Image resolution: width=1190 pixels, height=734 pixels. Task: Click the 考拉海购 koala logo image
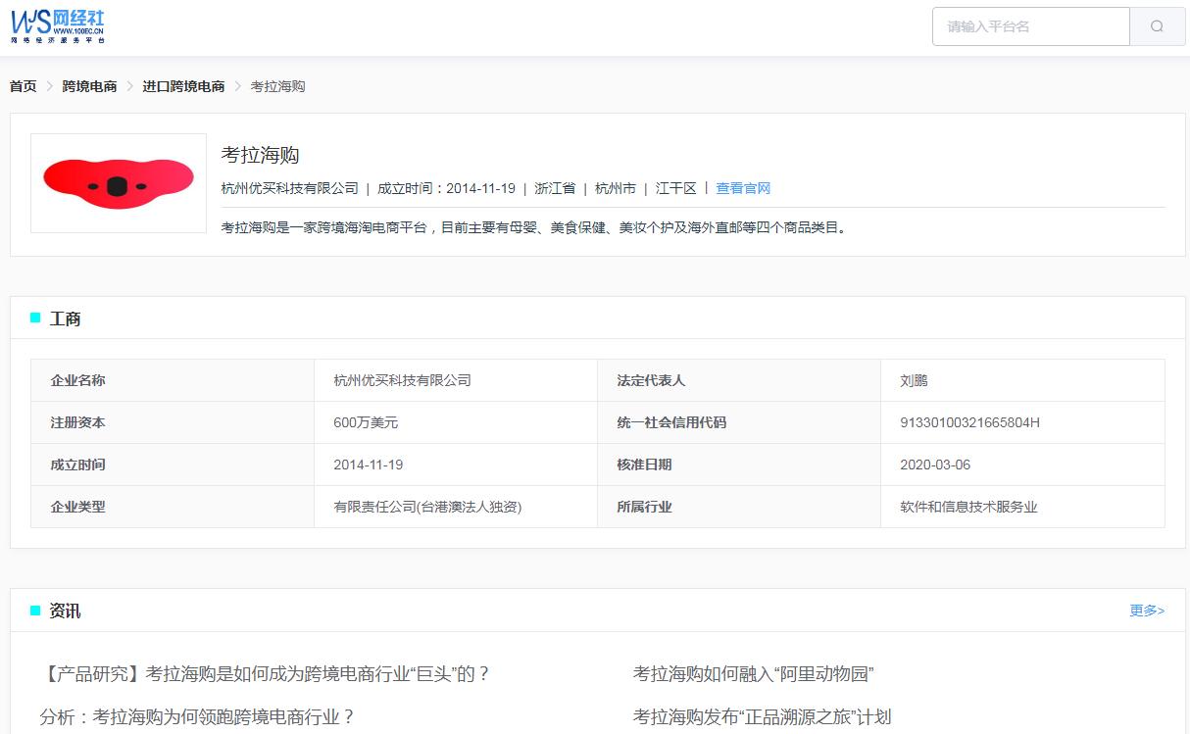click(x=118, y=183)
